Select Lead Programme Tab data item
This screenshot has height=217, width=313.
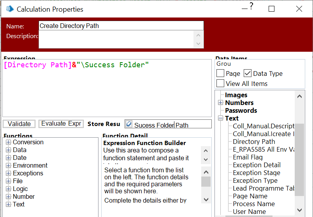(264, 188)
